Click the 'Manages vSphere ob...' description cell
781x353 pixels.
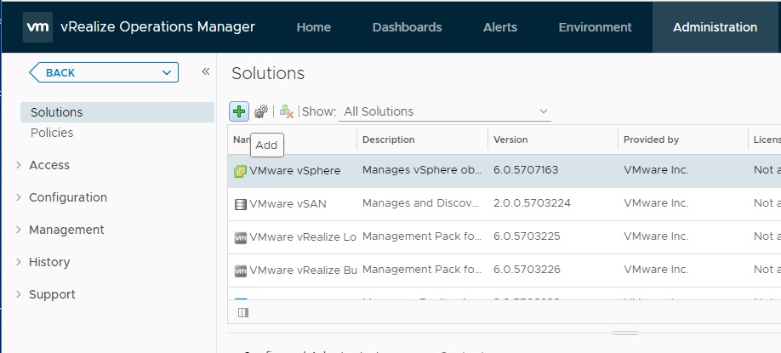[422, 170]
